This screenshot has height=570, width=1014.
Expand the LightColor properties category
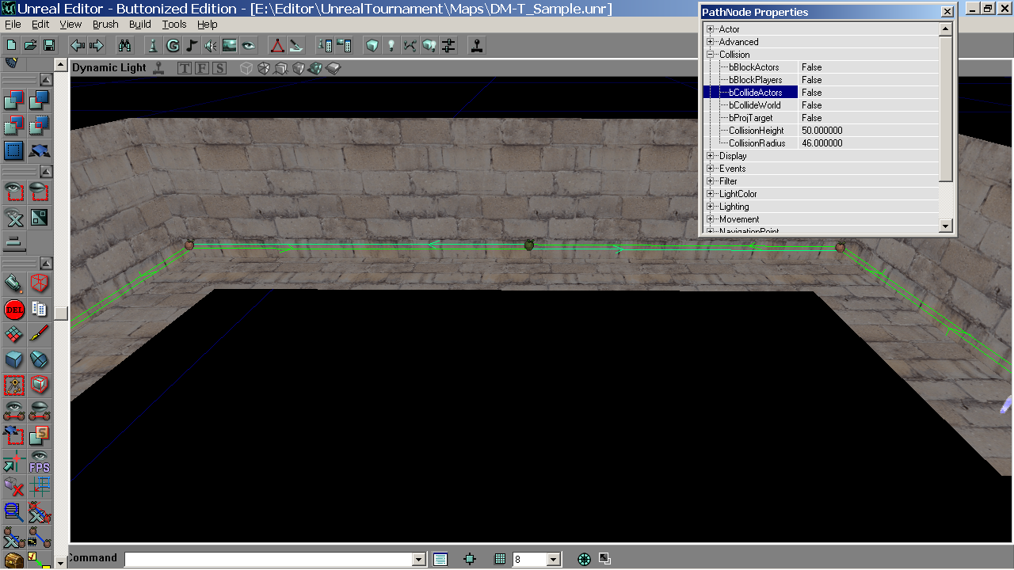click(x=711, y=194)
